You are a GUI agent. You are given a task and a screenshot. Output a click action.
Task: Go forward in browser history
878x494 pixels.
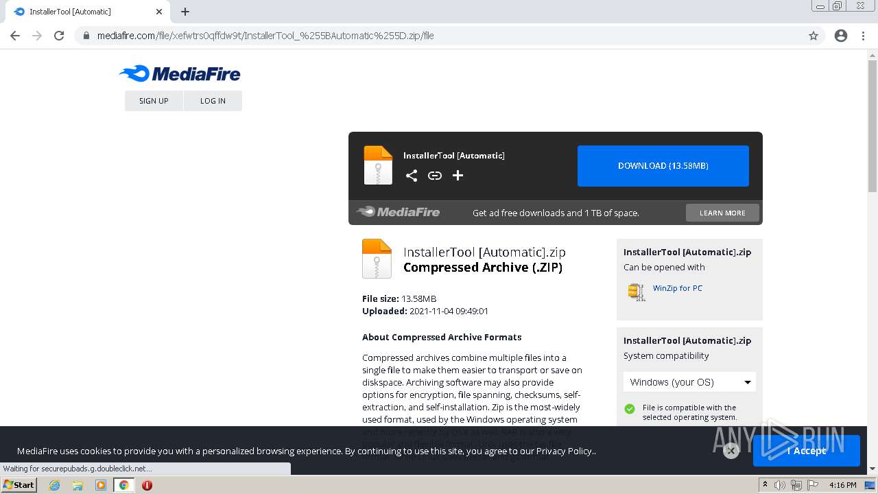coord(37,36)
